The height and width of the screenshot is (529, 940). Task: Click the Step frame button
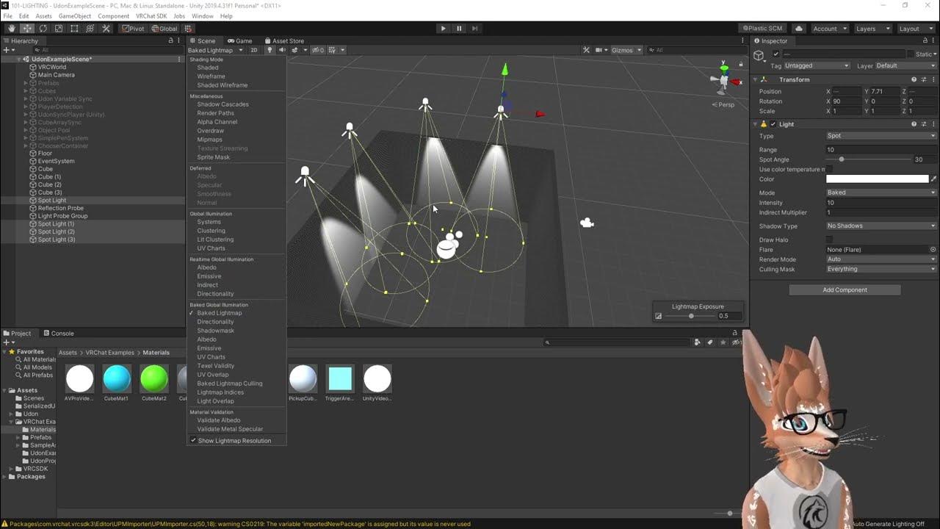(x=475, y=29)
